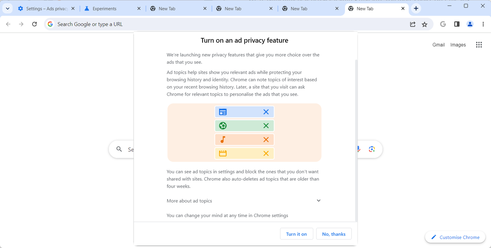
Task: Click the Google Lens search icon
Action: (x=372, y=149)
